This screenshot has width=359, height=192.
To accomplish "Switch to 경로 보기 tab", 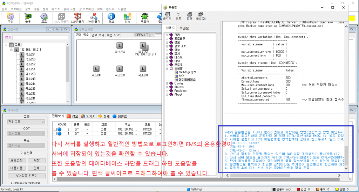I will (97, 35).
